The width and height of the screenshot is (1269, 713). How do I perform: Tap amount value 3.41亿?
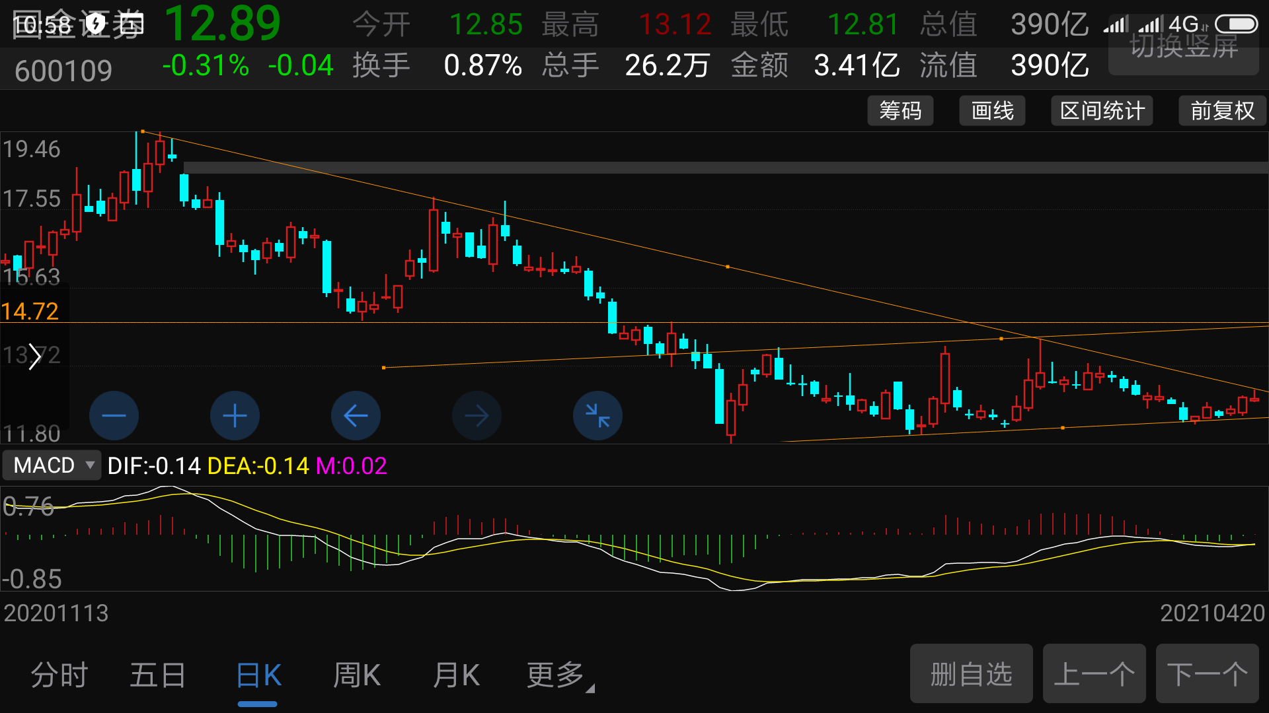[x=857, y=65]
